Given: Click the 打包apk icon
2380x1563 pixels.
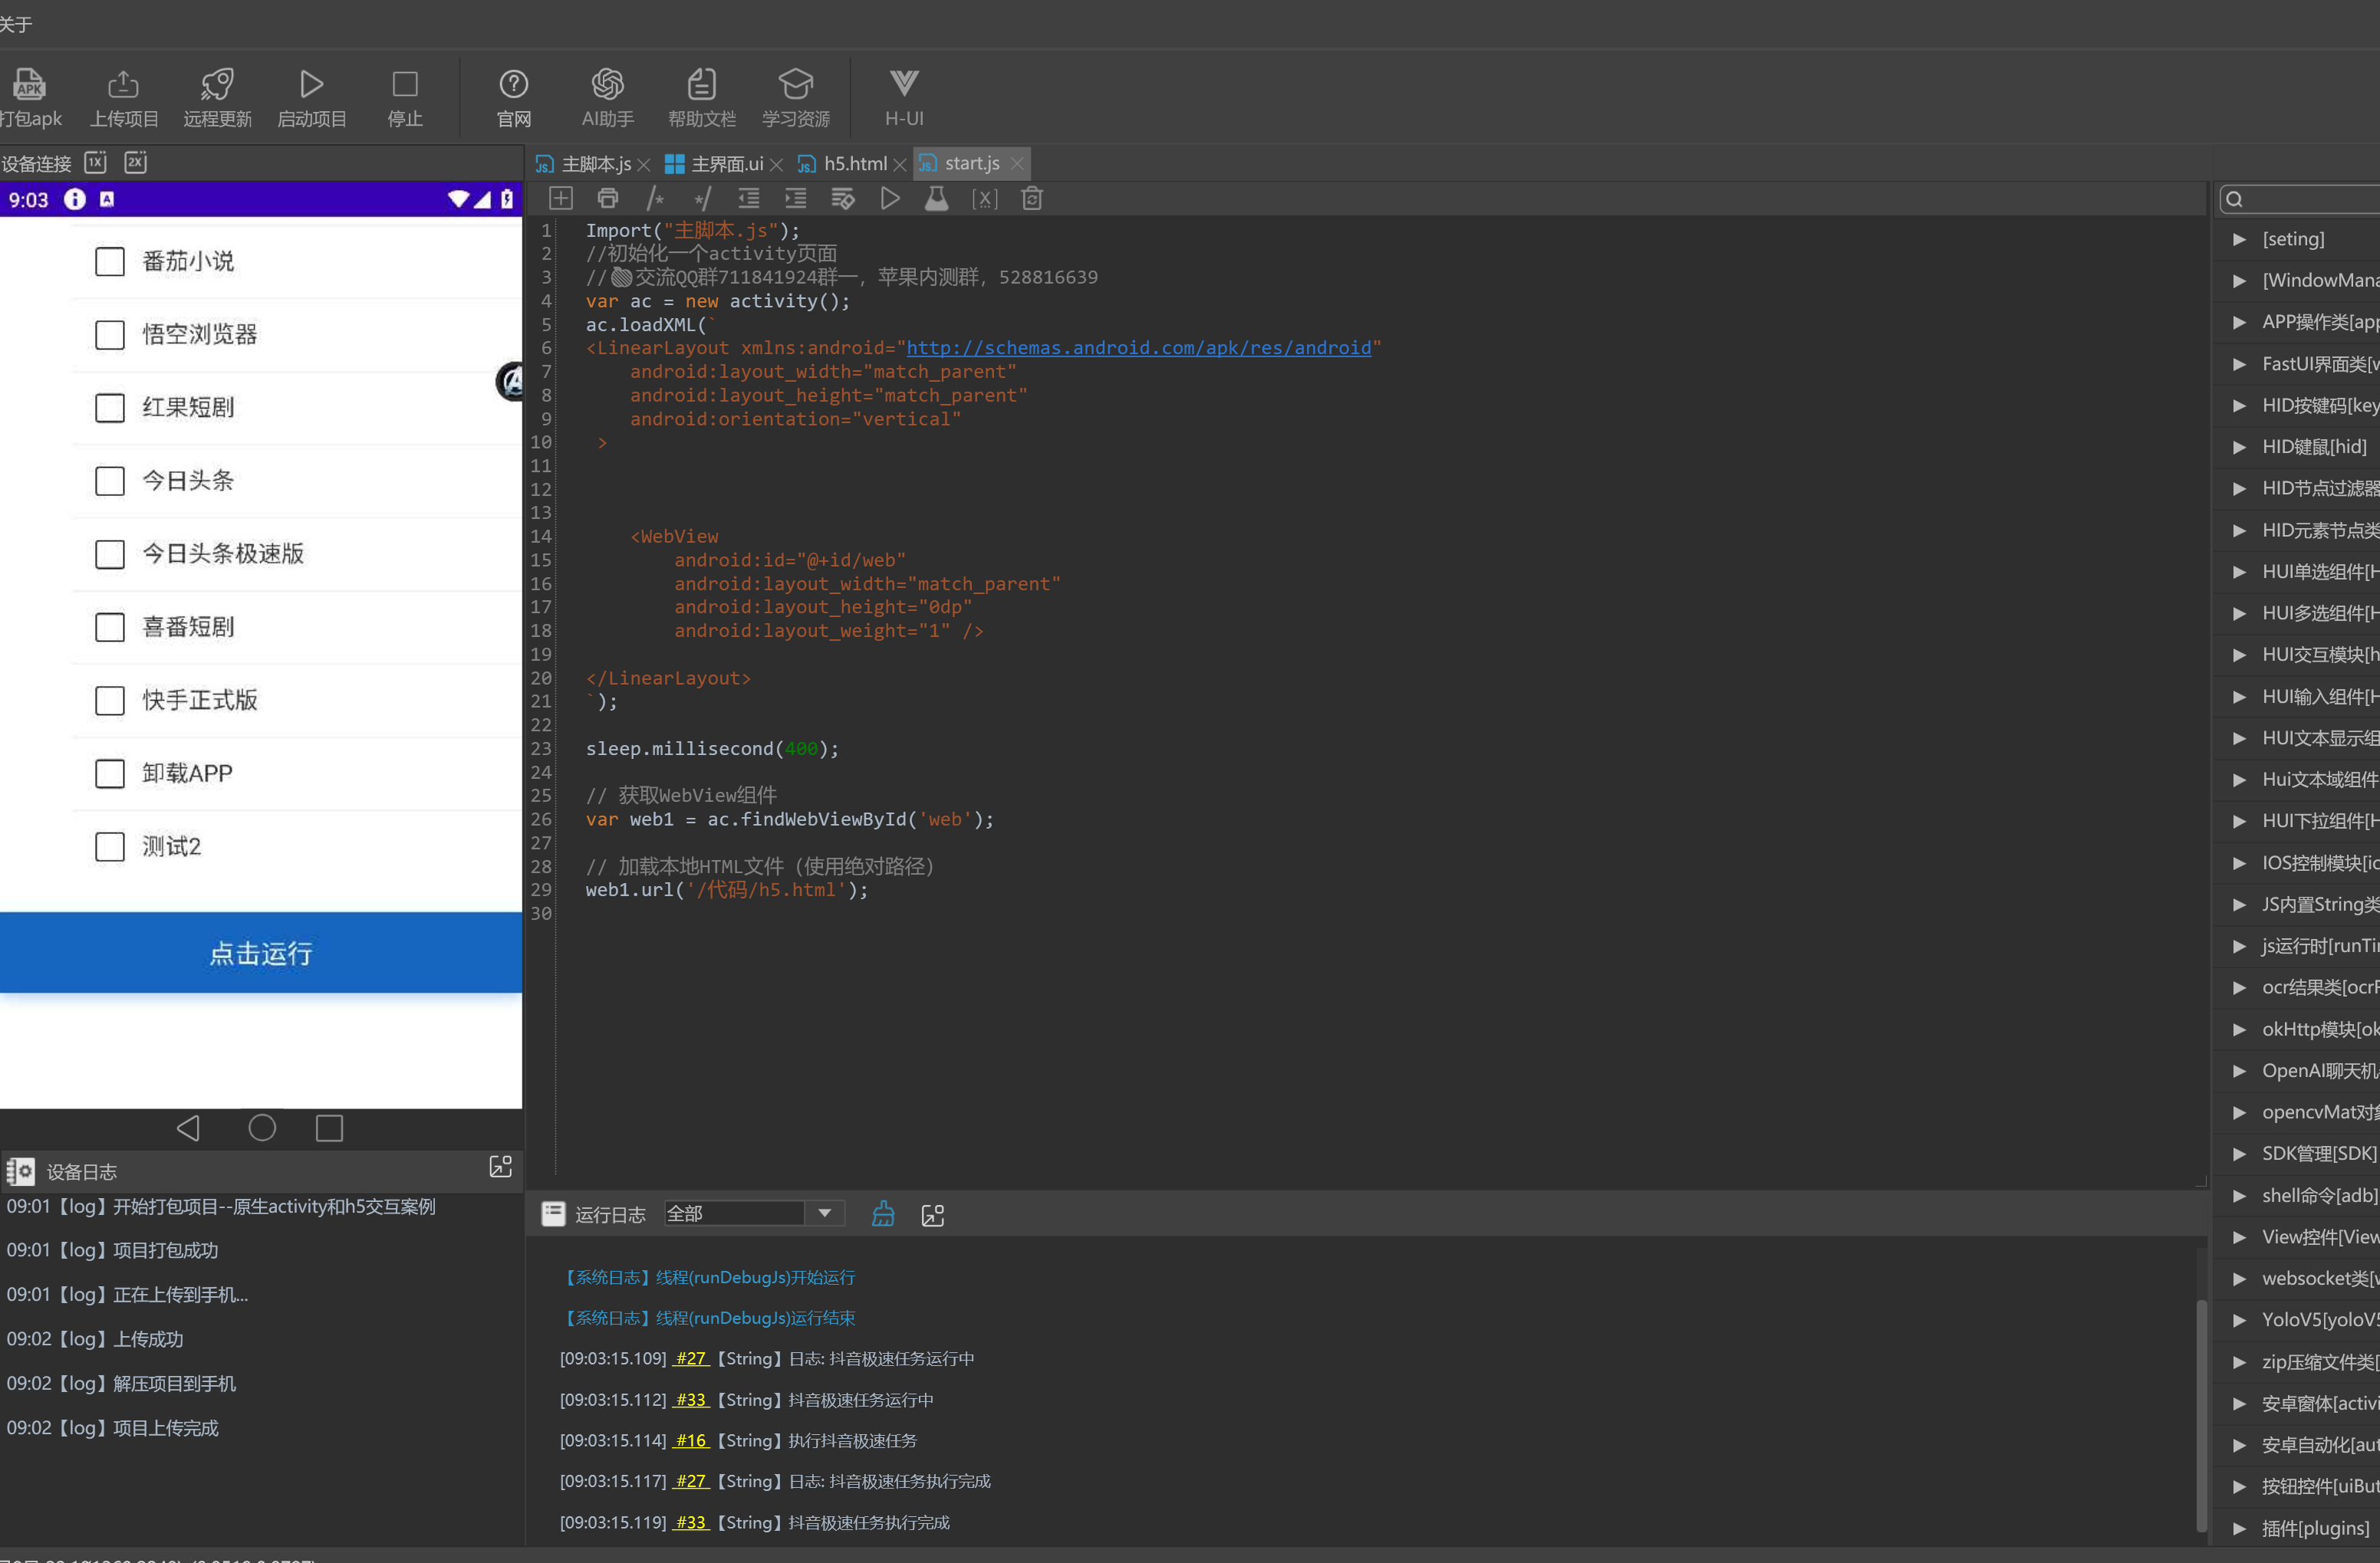Looking at the screenshot, I should pyautogui.click(x=29, y=85).
